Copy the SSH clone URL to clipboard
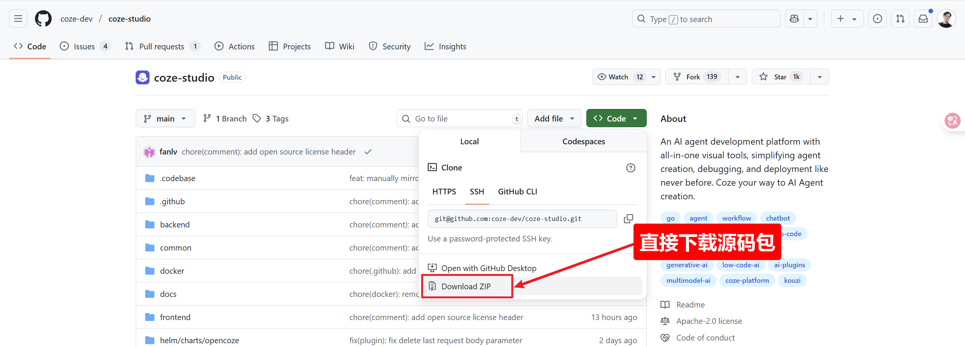Image resolution: width=965 pixels, height=347 pixels. pos(629,219)
